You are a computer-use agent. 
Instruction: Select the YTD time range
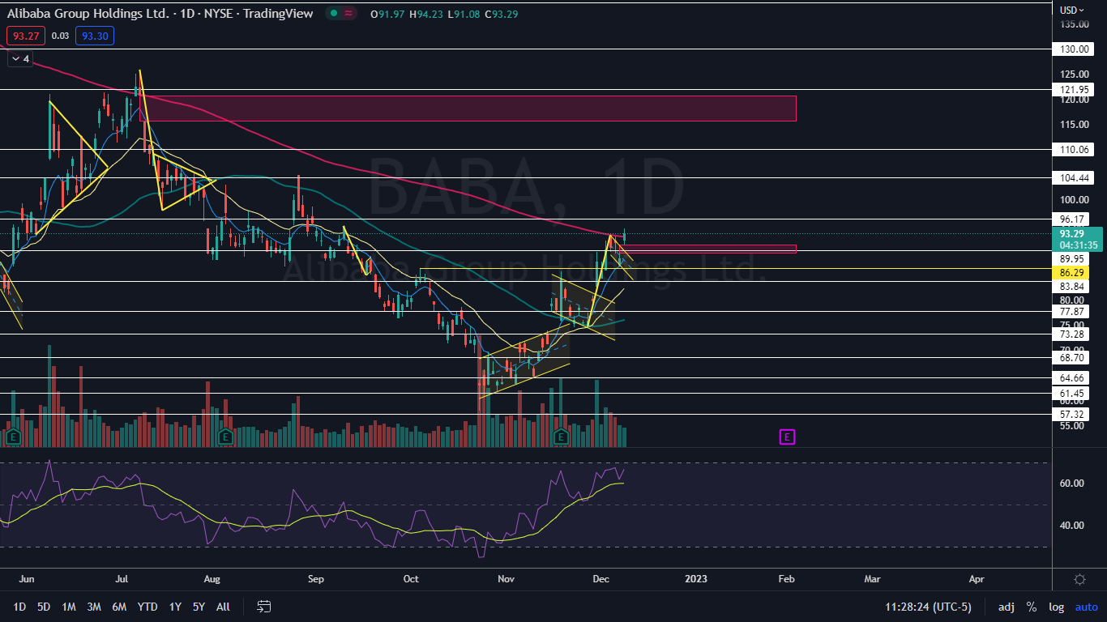pos(147,607)
